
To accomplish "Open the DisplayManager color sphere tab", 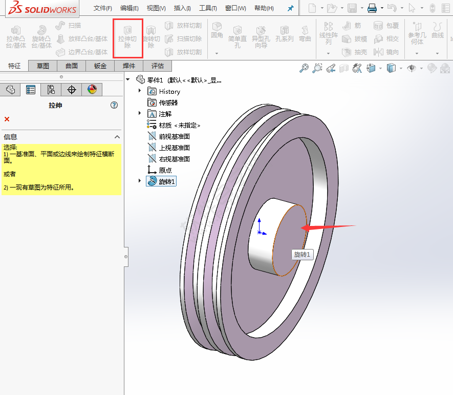I will point(92,90).
